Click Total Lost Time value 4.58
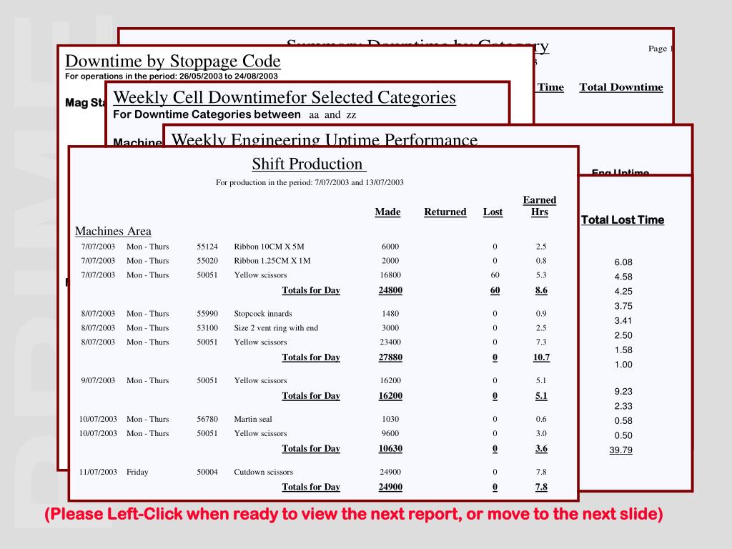This screenshot has height=549, width=732. [x=623, y=277]
